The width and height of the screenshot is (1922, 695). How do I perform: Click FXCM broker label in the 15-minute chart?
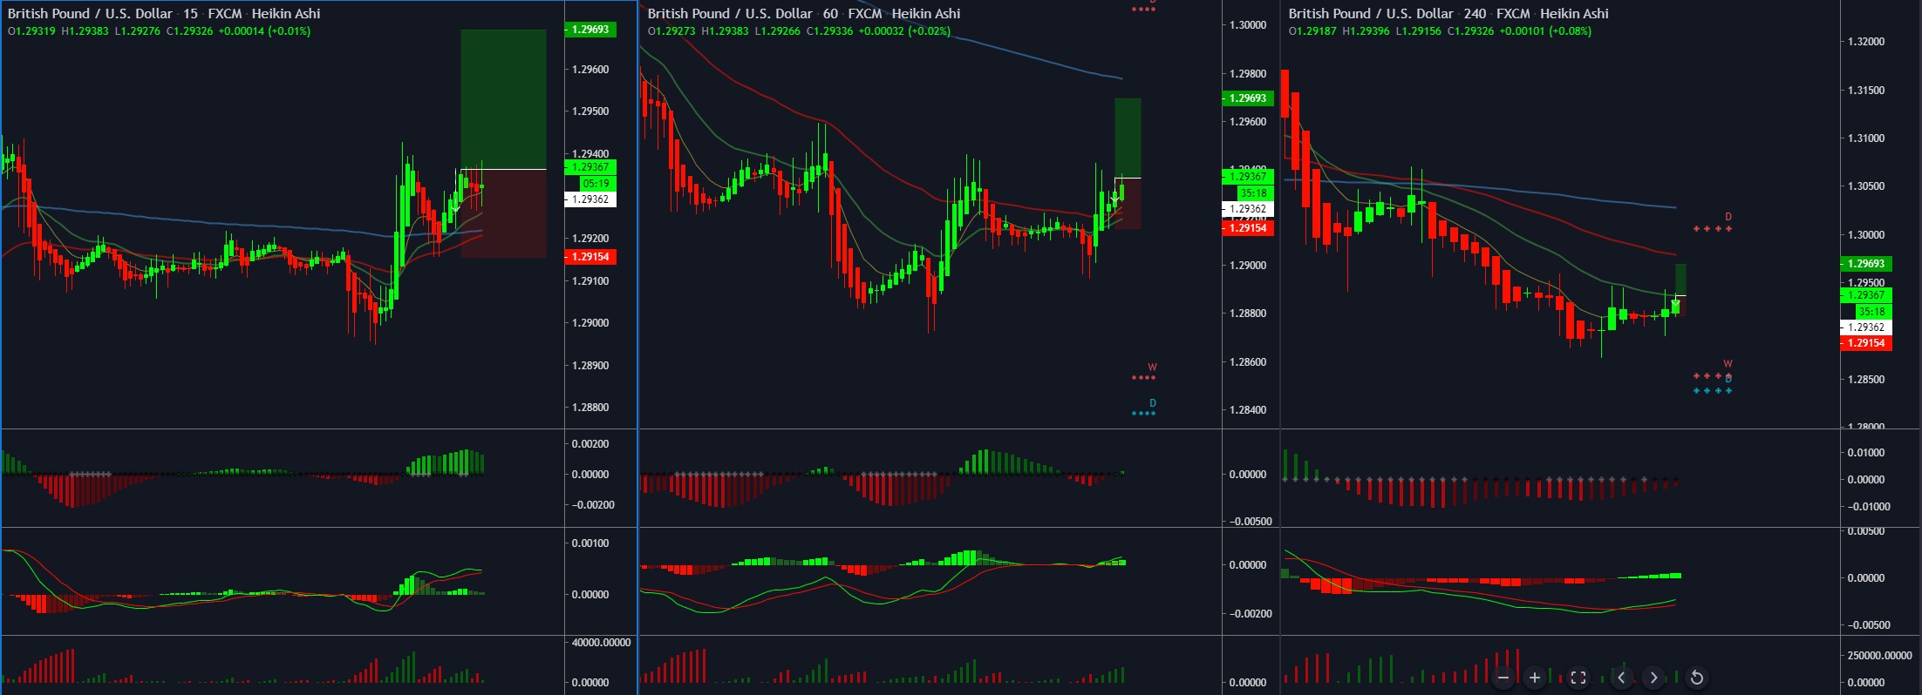(x=225, y=13)
